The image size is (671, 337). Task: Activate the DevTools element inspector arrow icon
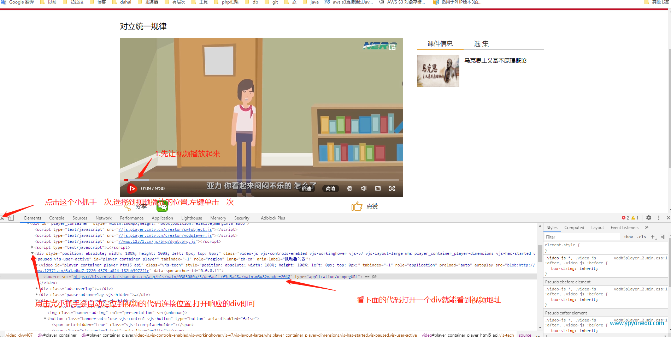coord(2,218)
